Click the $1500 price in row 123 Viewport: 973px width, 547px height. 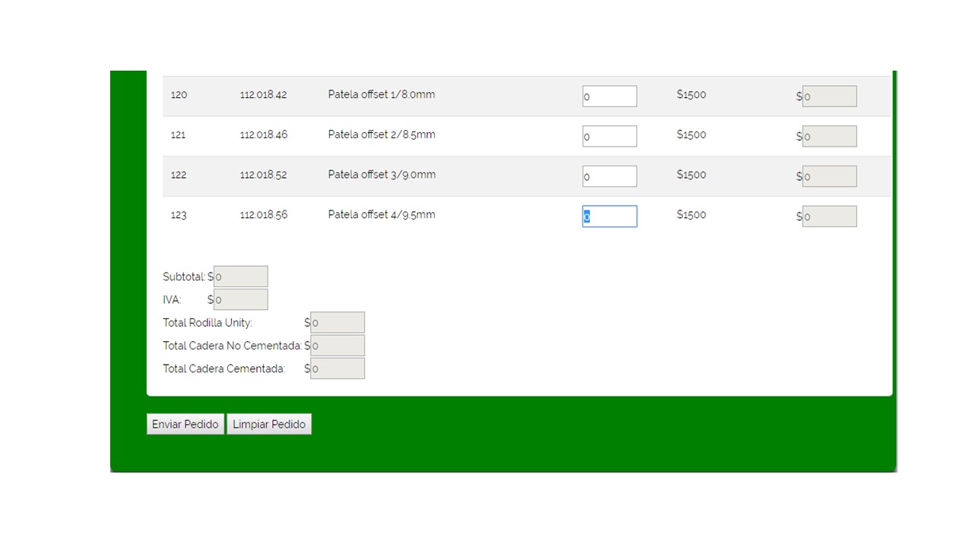(x=692, y=215)
